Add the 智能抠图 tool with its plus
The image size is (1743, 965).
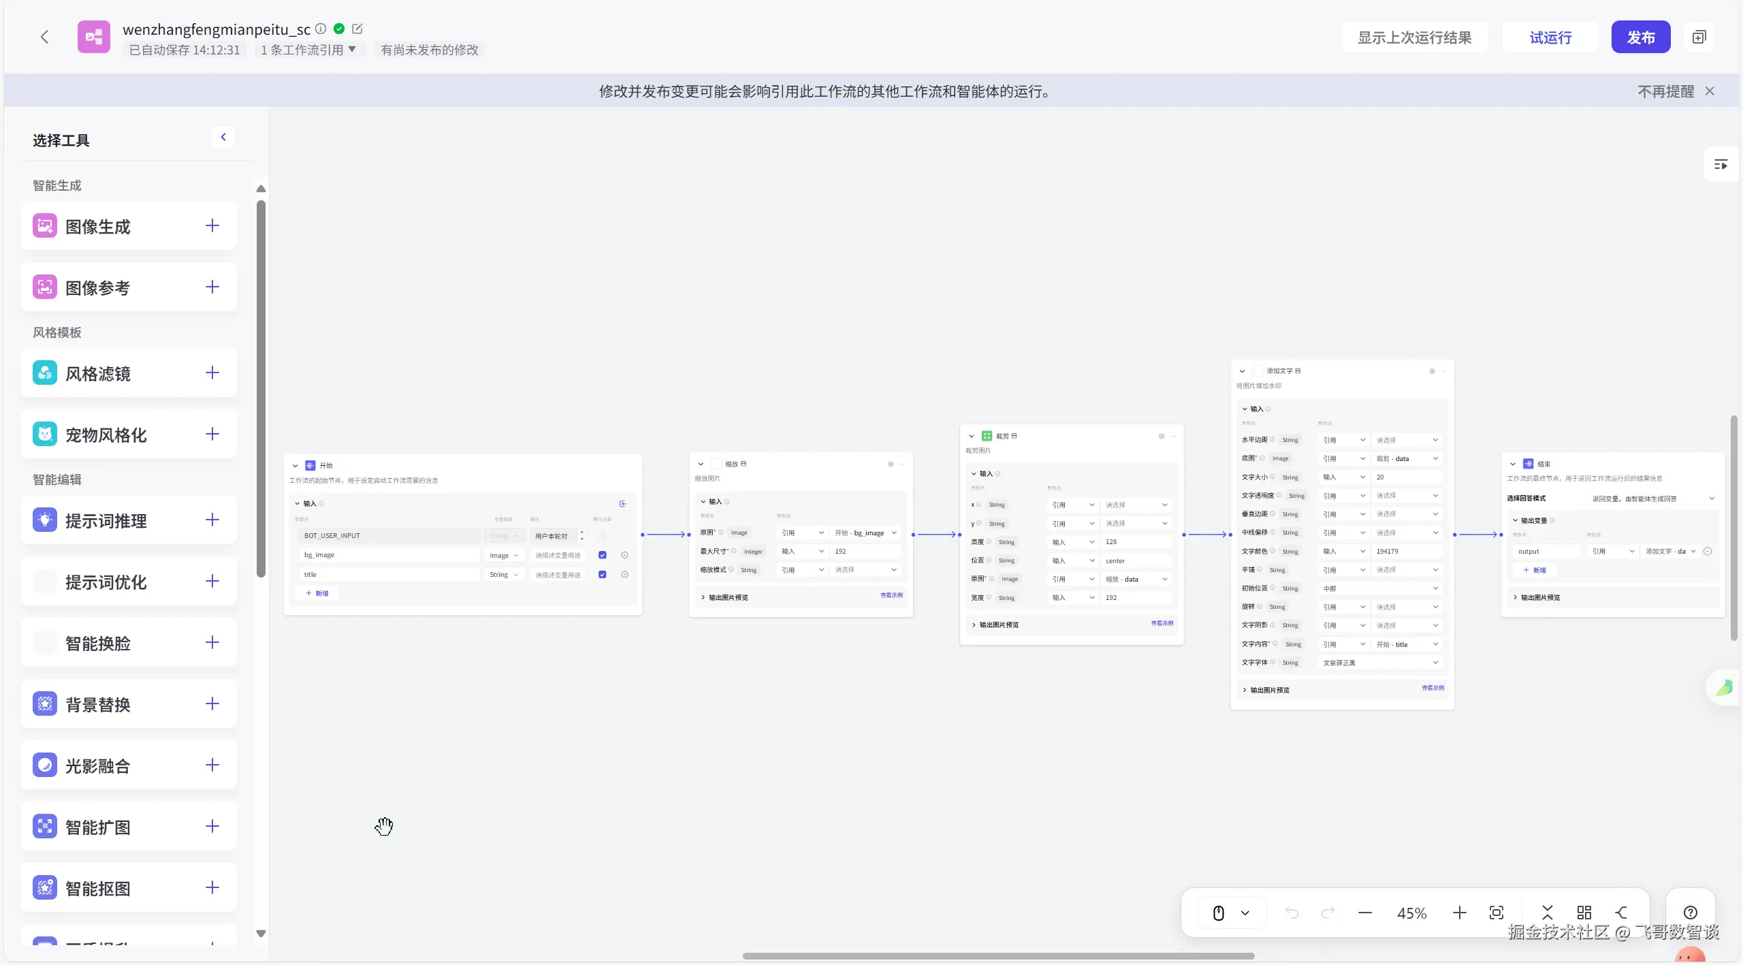[212, 887]
